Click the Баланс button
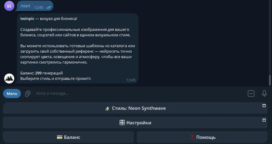272x144 pixels. pyautogui.click(x=68, y=137)
